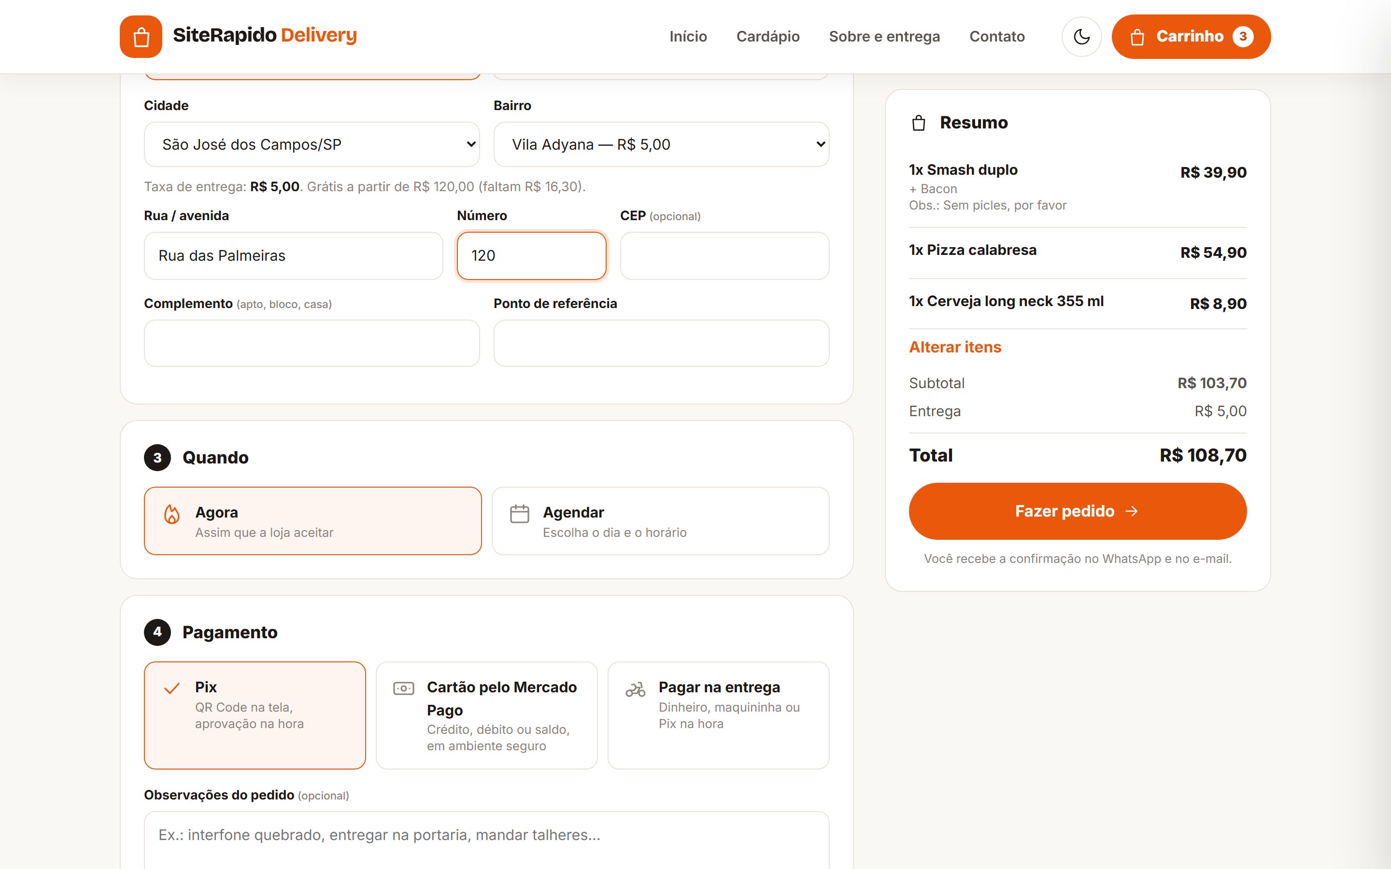Click the '1x Smash duplo' item text
The image size is (1391, 869).
pyautogui.click(x=963, y=170)
